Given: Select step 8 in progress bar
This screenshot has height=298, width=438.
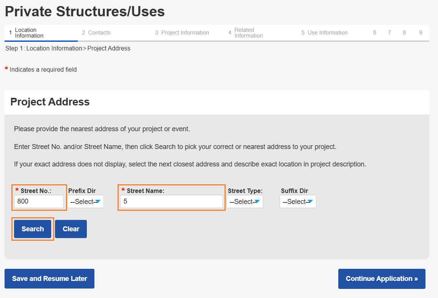Looking at the screenshot, I should pyautogui.click(x=404, y=33).
